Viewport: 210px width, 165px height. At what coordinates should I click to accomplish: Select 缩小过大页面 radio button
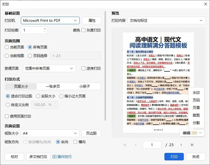[61, 96]
